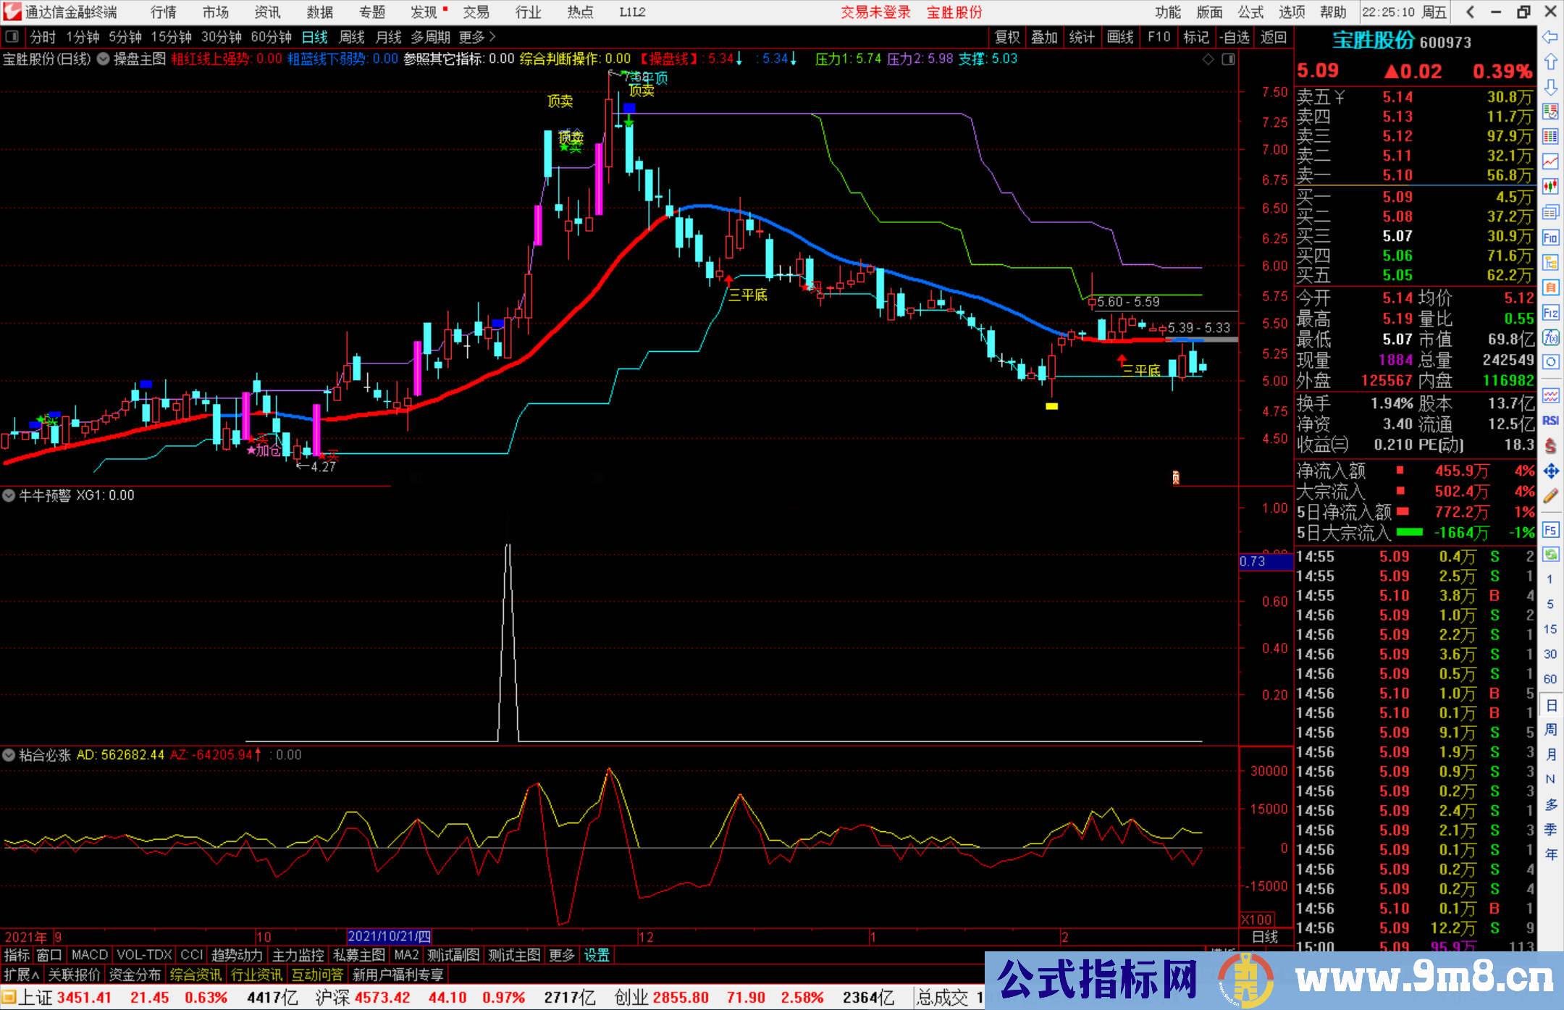Click the yellow marker below the candles
The width and height of the screenshot is (1564, 1010).
pyautogui.click(x=1051, y=406)
